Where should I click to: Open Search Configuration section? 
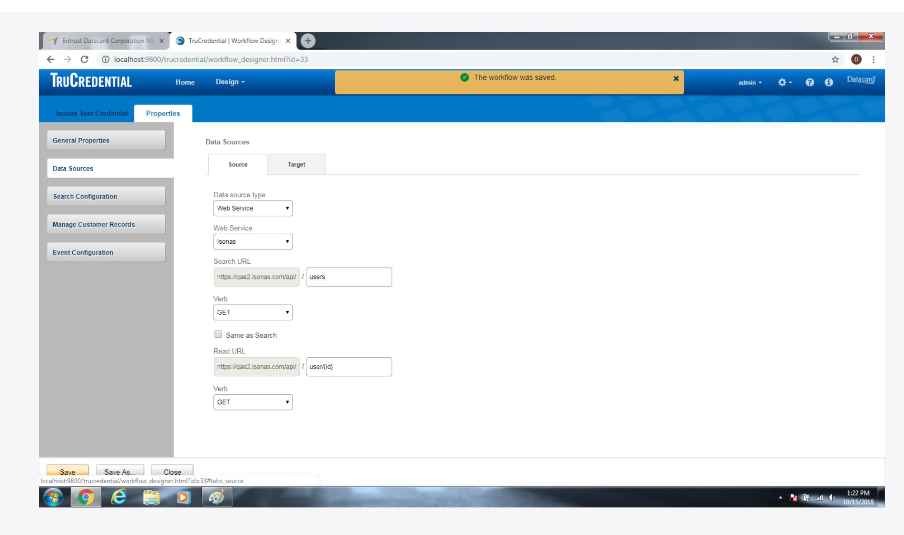point(106,196)
